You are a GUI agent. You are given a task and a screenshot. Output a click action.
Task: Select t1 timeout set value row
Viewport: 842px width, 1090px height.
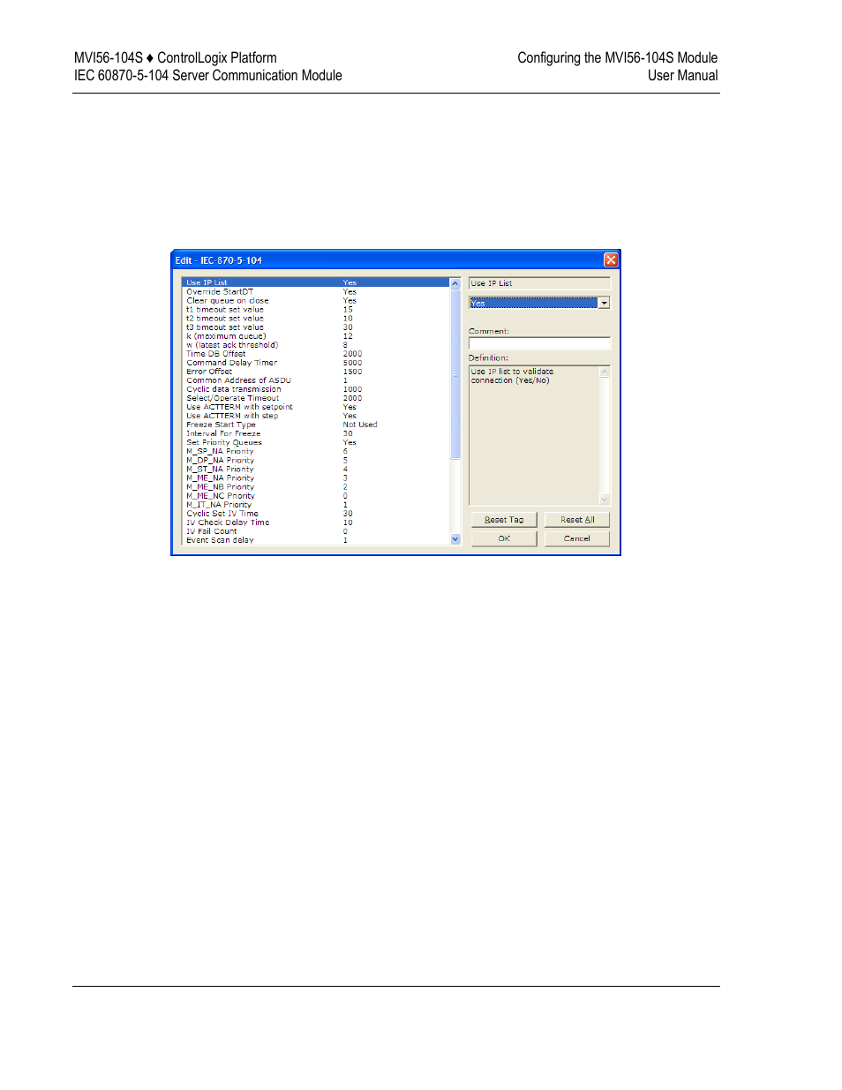[x=316, y=309]
